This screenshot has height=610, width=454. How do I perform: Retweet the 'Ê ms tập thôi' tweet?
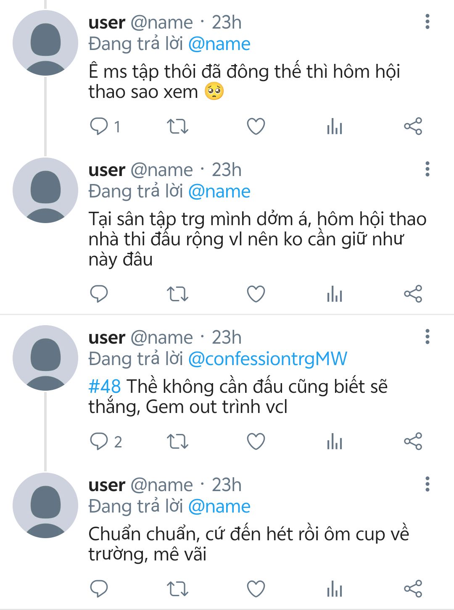point(177,126)
